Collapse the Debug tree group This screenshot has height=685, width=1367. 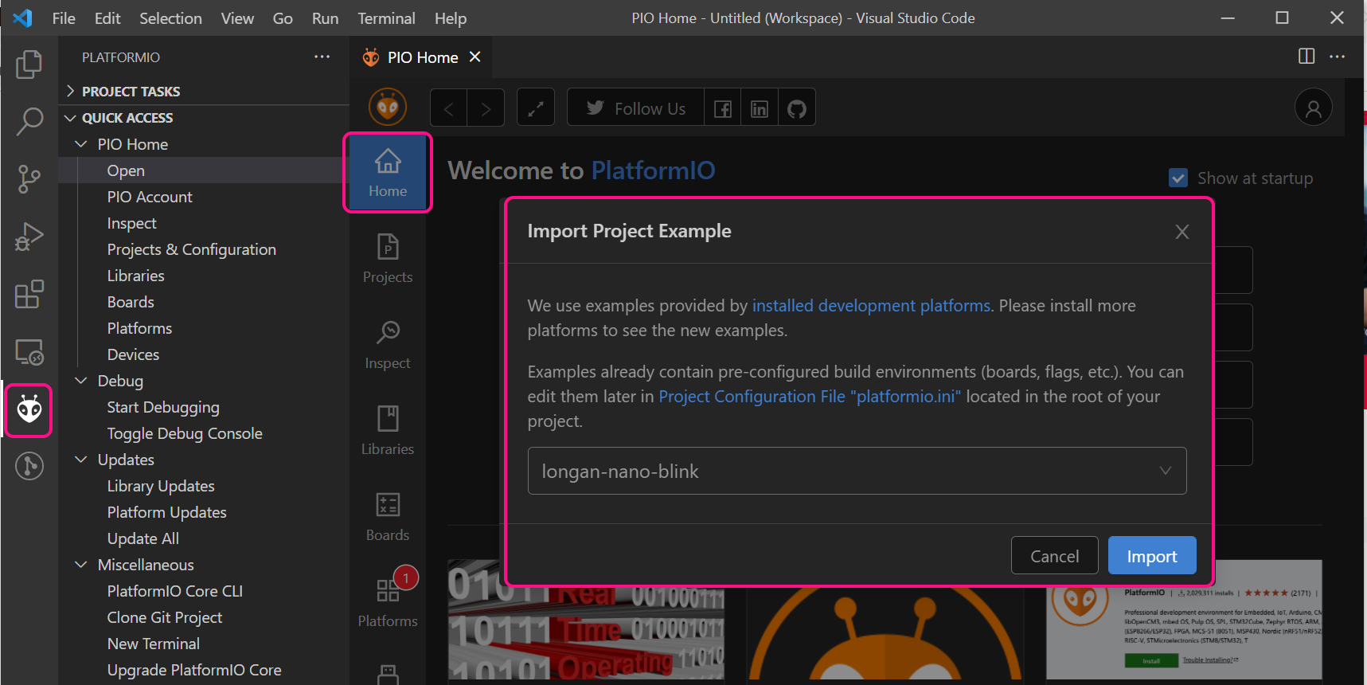(80, 381)
